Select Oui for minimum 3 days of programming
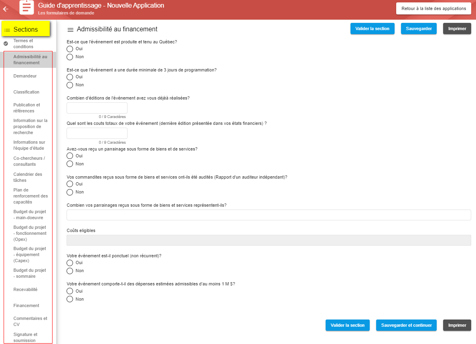This screenshot has height=344, width=476. (70, 77)
